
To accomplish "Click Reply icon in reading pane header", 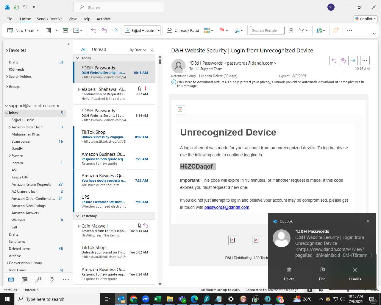I will click(334, 60).
